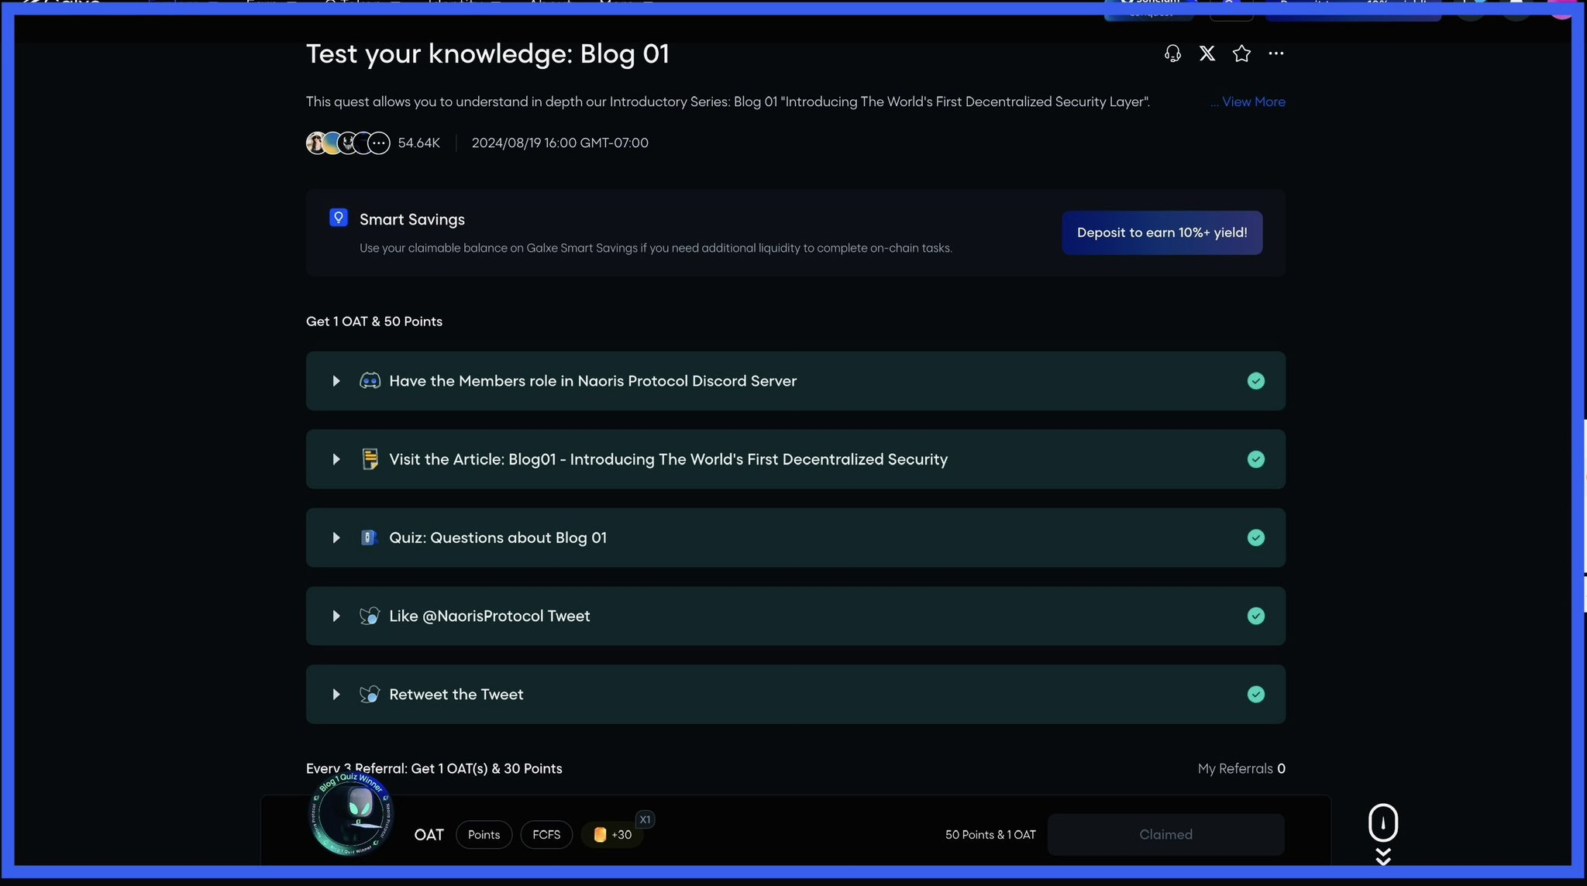1587x886 pixels.
Task: Click the quest date 2024/08/19 16:00
Action: 559,143
